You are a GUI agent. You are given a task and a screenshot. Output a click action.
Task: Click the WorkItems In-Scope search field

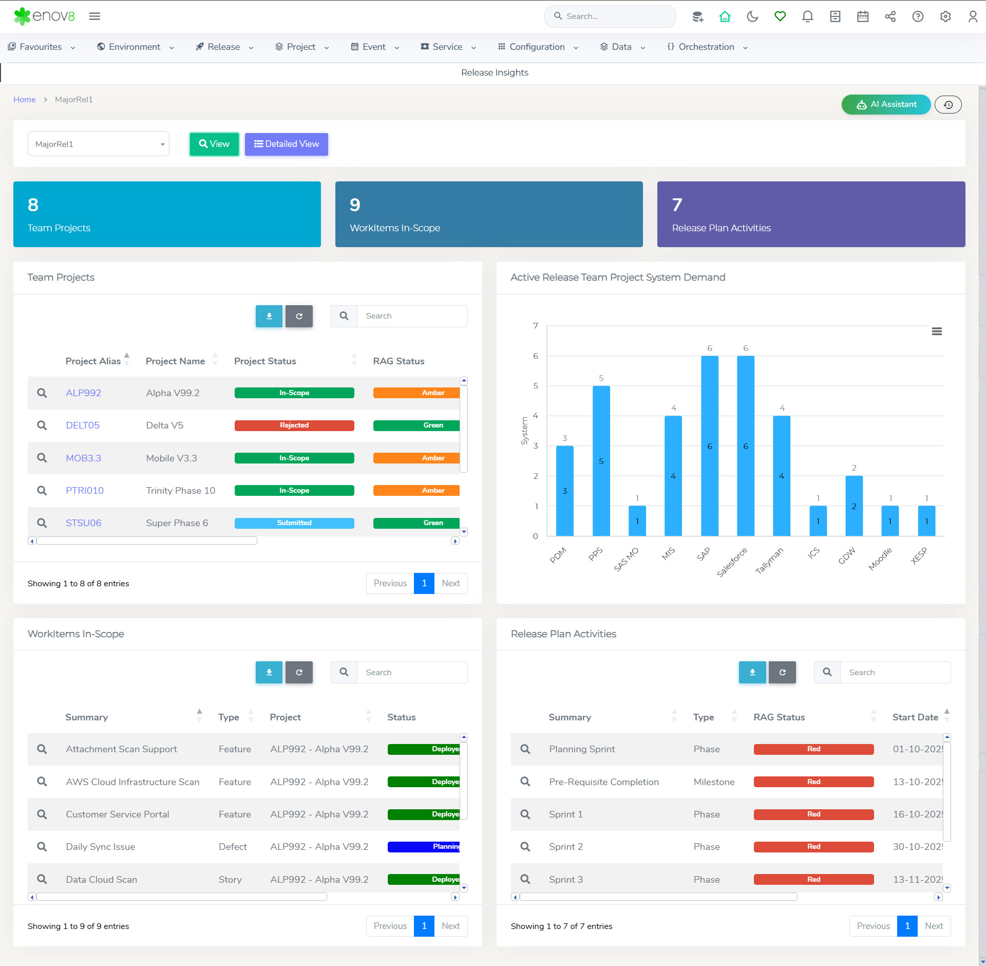point(412,672)
